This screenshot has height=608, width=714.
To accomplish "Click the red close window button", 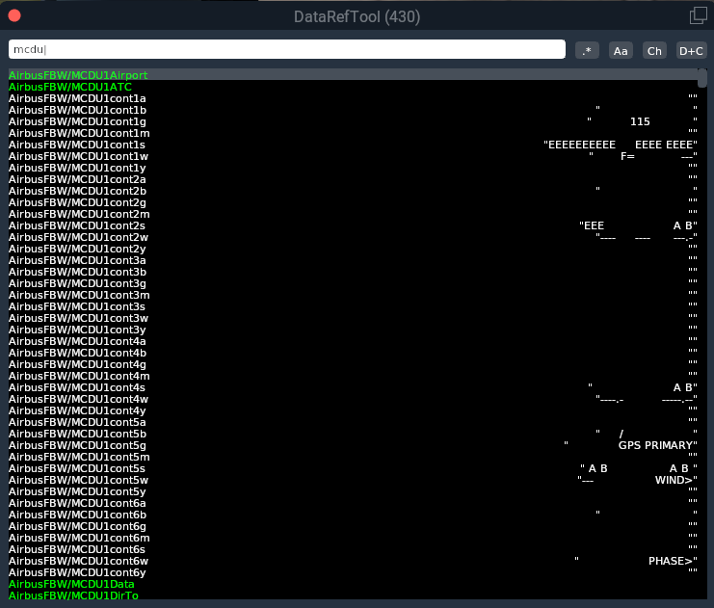I will coord(14,16).
